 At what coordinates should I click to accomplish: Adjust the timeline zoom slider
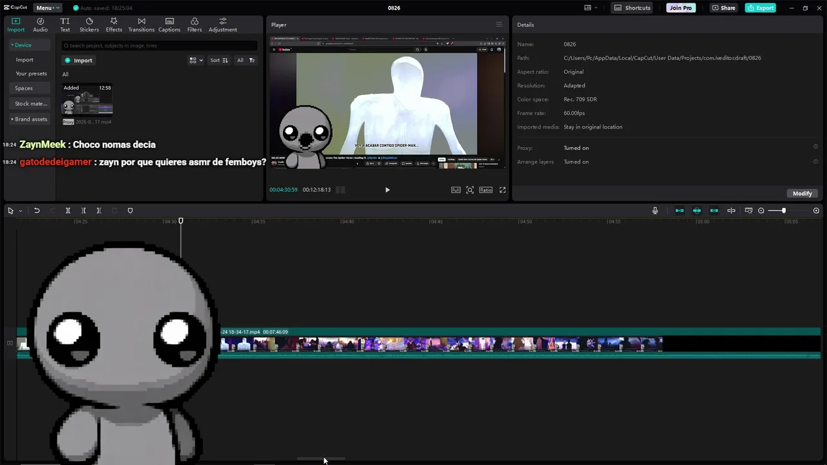click(784, 211)
